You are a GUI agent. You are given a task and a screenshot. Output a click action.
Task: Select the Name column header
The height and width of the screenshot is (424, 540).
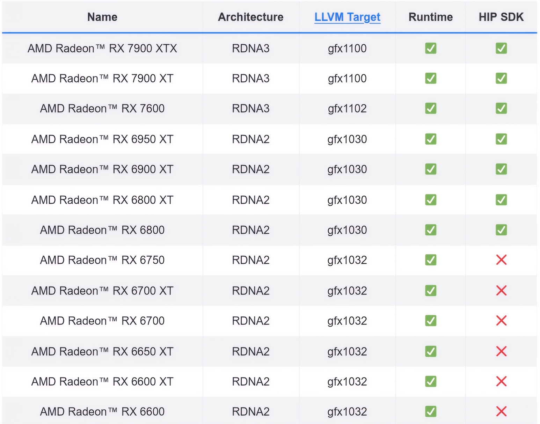pos(102,17)
